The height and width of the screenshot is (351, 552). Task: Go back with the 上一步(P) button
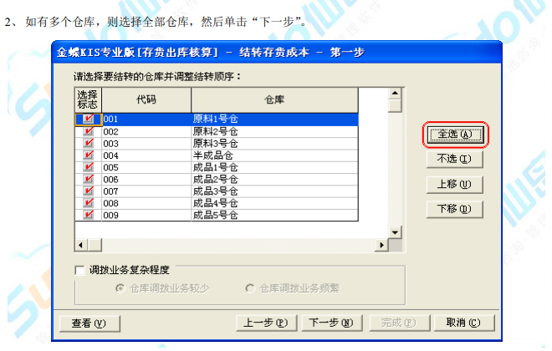[x=266, y=323]
